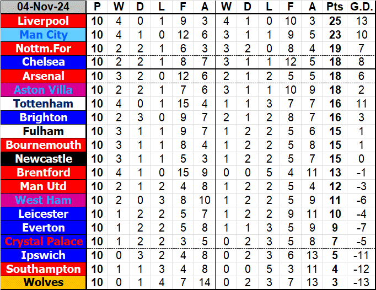Select the black Newcastle team cell
The width and height of the screenshot is (376, 290).
click(x=44, y=159)
